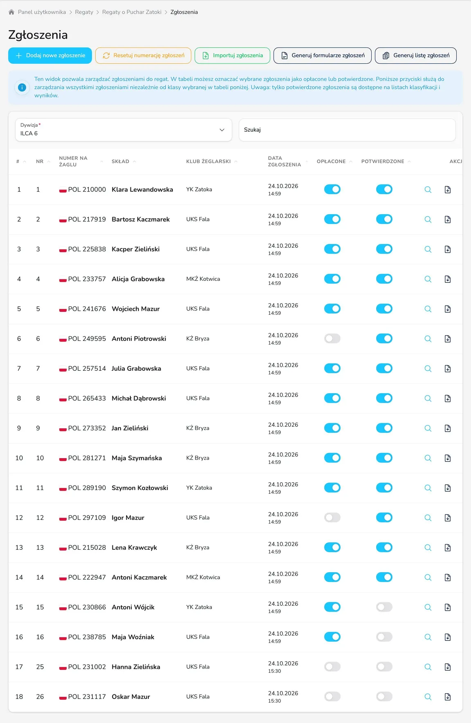
Task: Open magnifier icon for Michał Dąbrowski
Action: (x=428, y=398)
